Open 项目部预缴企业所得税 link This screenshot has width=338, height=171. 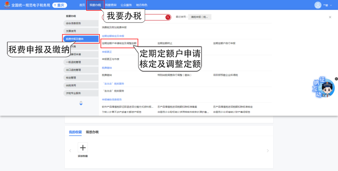coord(225,75)
